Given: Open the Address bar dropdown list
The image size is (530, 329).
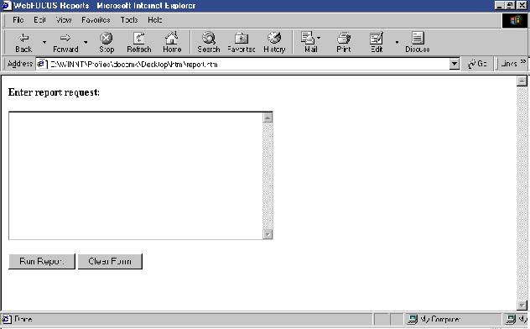Looking at the screenshot, I should click(455, 64).
